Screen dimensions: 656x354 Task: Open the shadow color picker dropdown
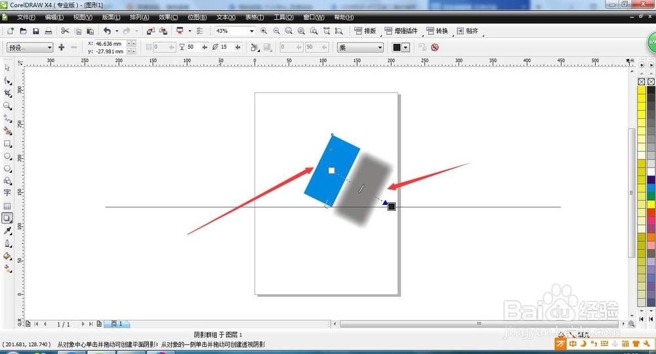pos(405,47)
